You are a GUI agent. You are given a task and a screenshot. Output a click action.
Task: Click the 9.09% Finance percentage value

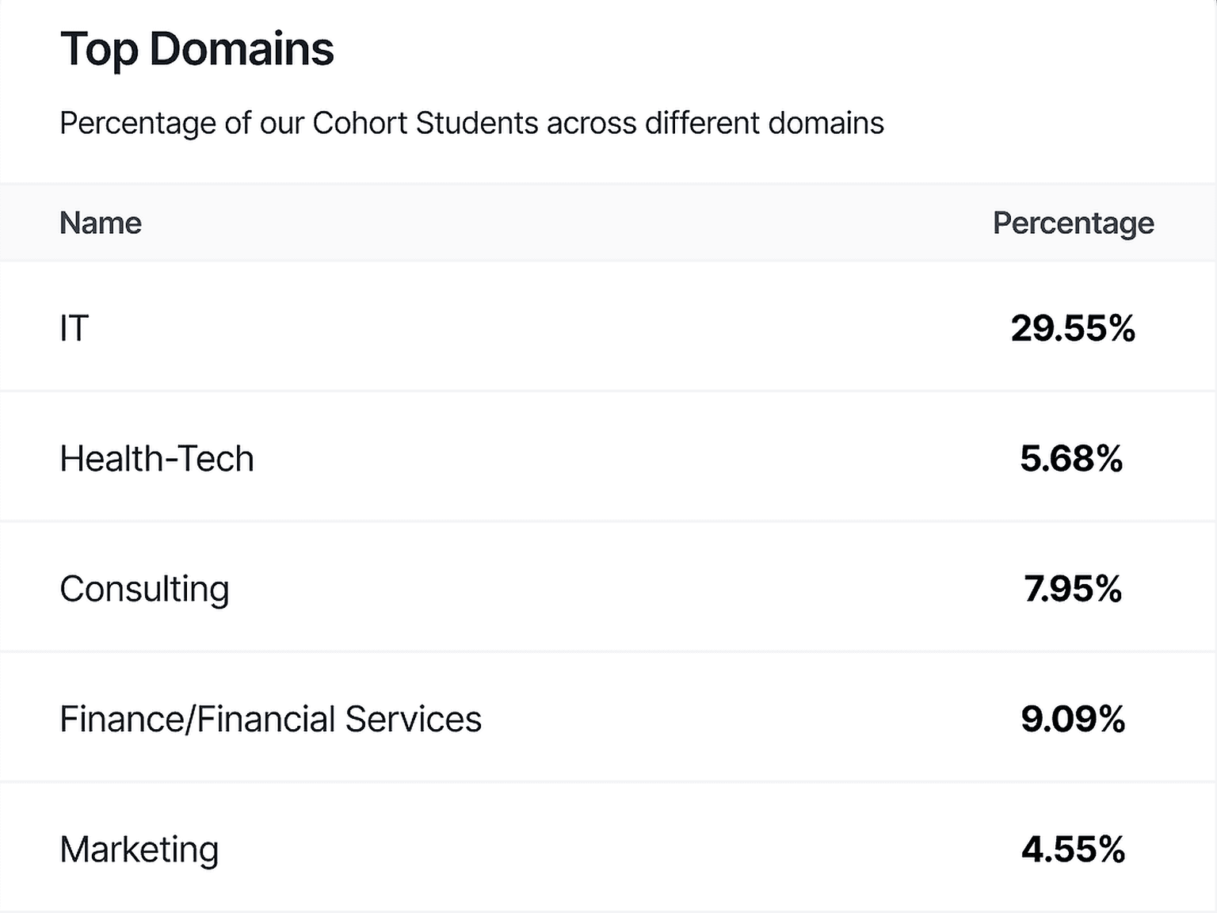[x=1073, y=720]
